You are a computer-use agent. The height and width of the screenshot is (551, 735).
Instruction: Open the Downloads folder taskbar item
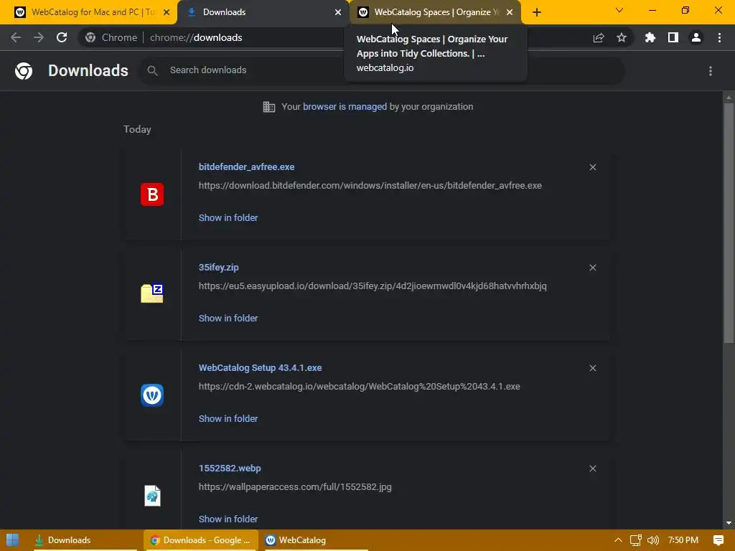85,540
